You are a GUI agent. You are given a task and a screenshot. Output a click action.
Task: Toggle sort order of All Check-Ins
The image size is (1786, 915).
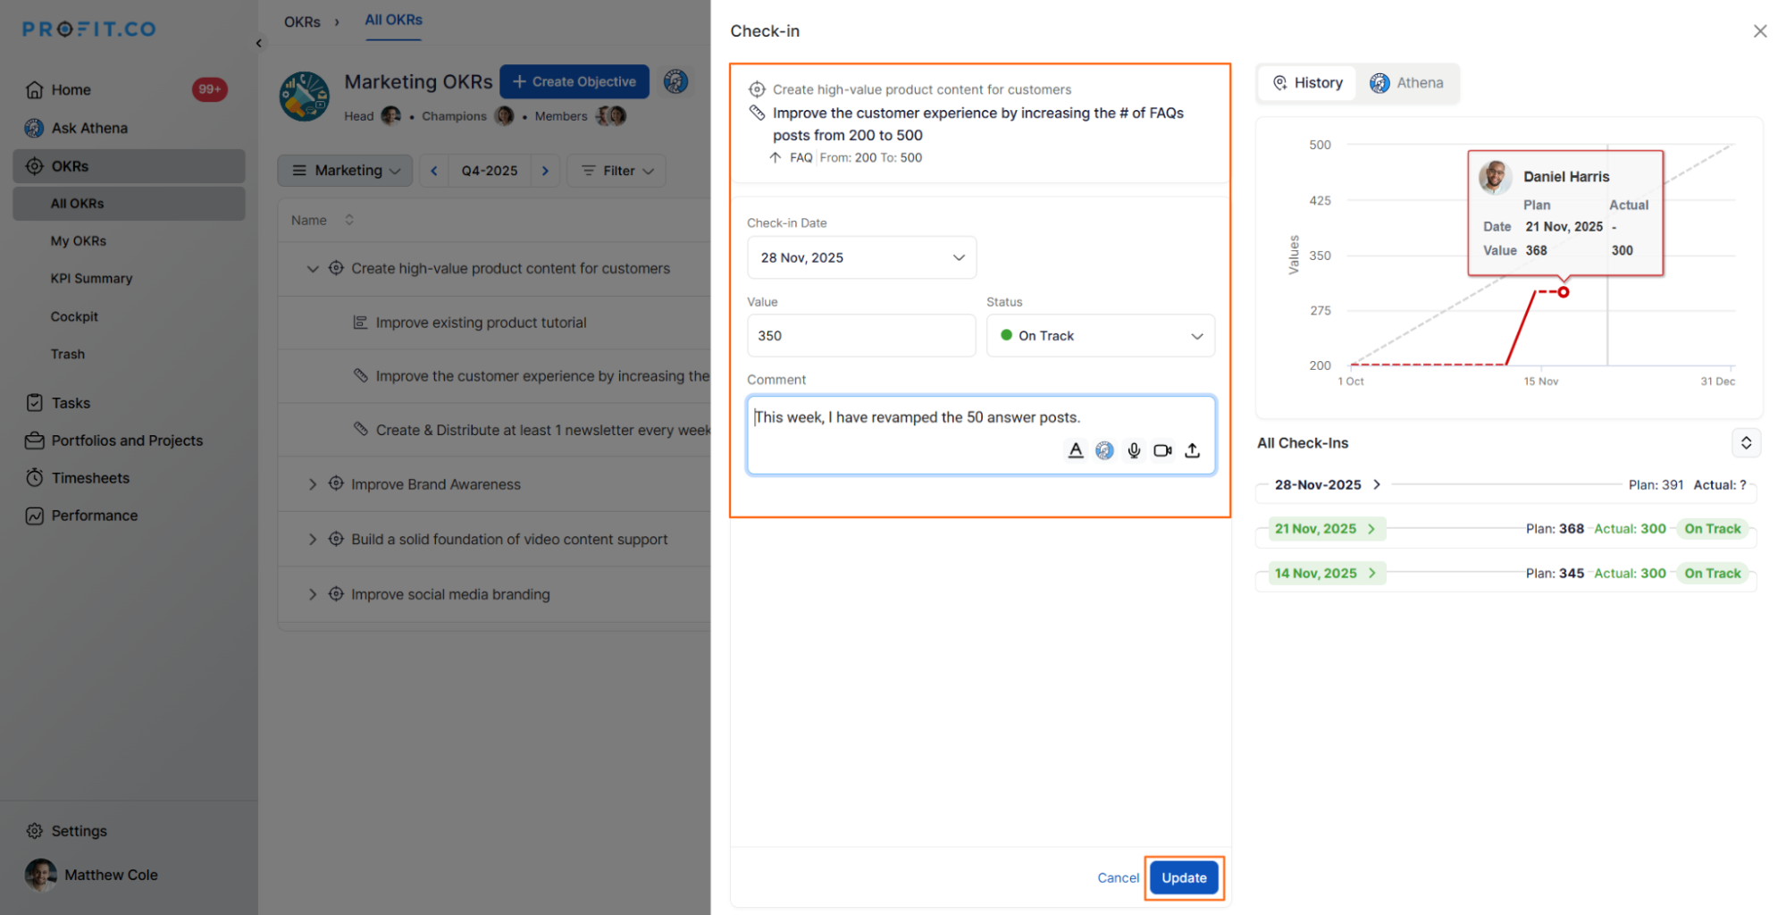[x=1746, y=443]
